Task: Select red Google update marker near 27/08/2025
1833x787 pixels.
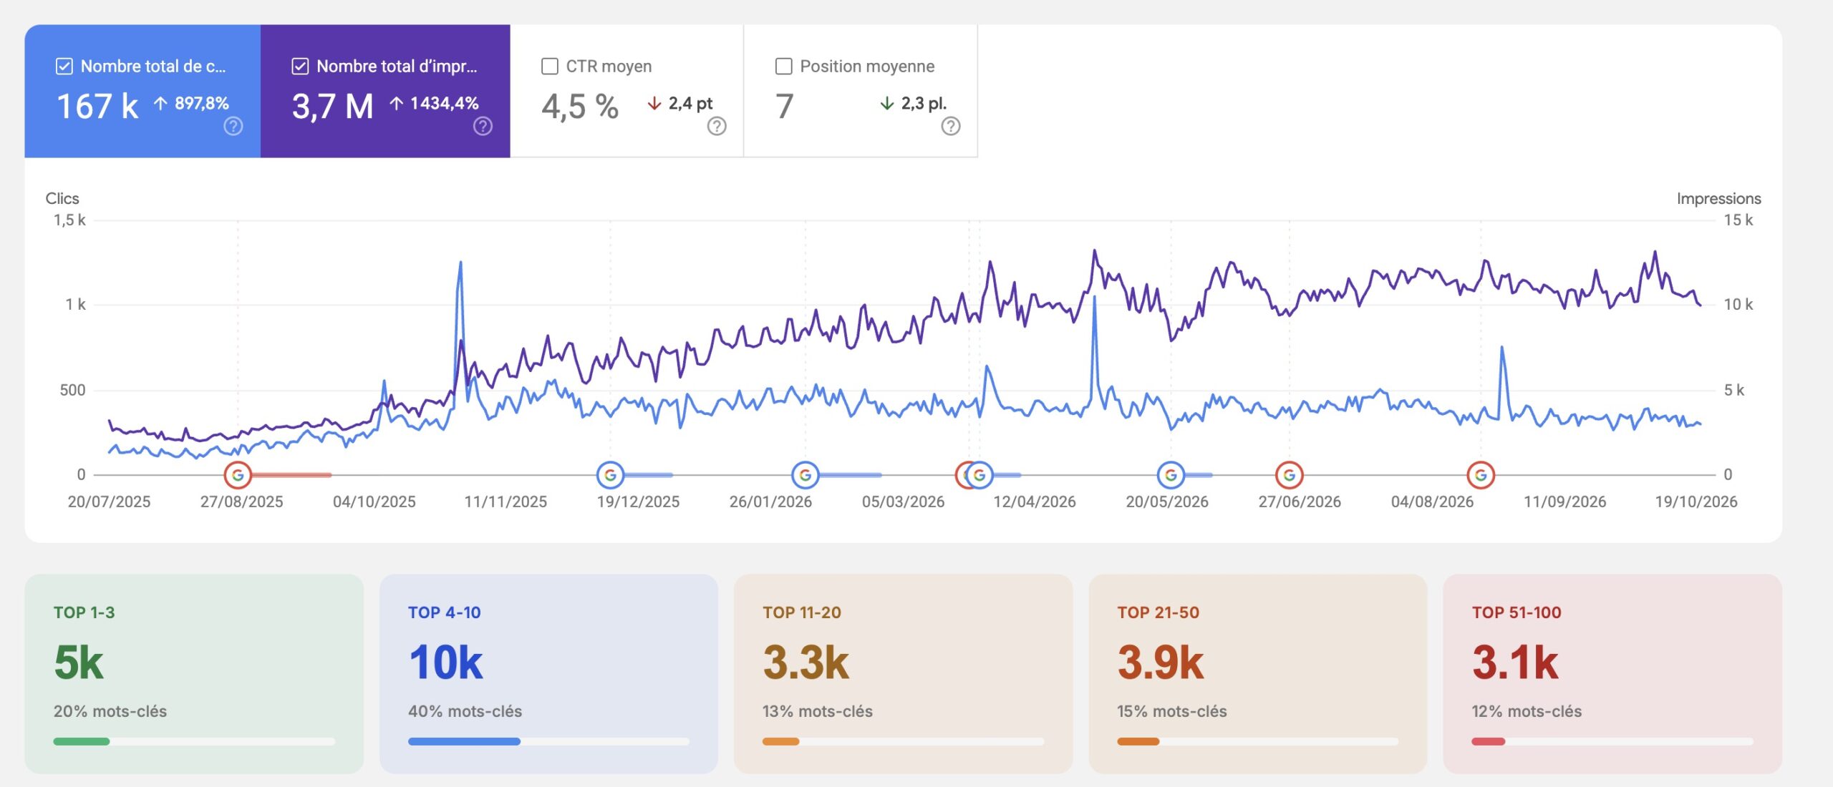Action: [238, 474]
